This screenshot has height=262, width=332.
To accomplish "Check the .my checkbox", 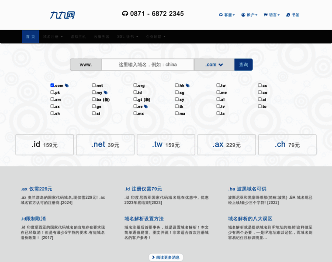I will tap(94, 92).
